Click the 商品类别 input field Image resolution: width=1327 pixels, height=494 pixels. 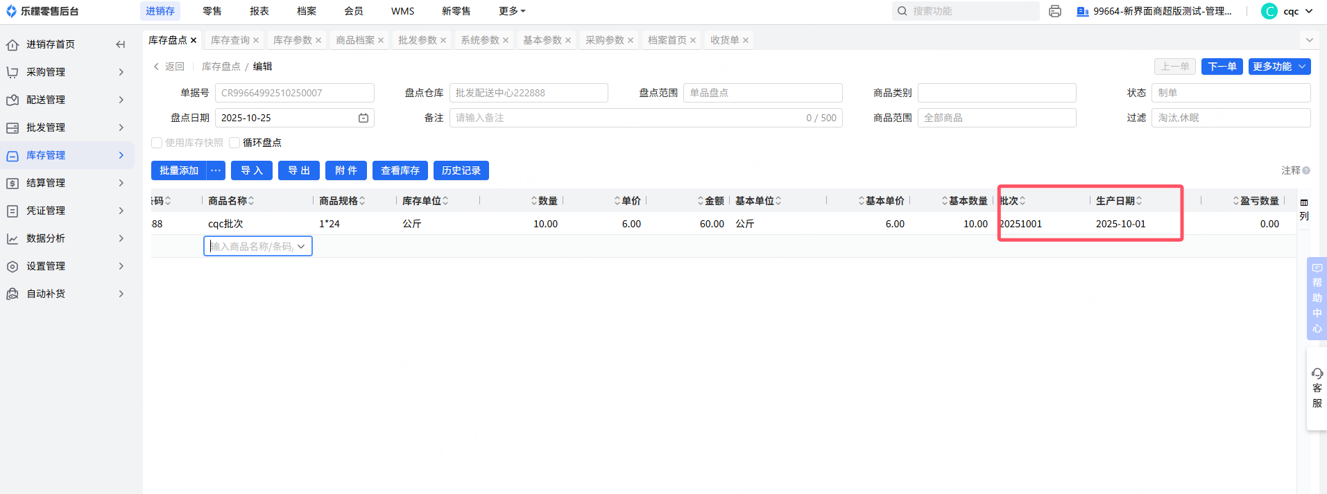pos(997,93)
